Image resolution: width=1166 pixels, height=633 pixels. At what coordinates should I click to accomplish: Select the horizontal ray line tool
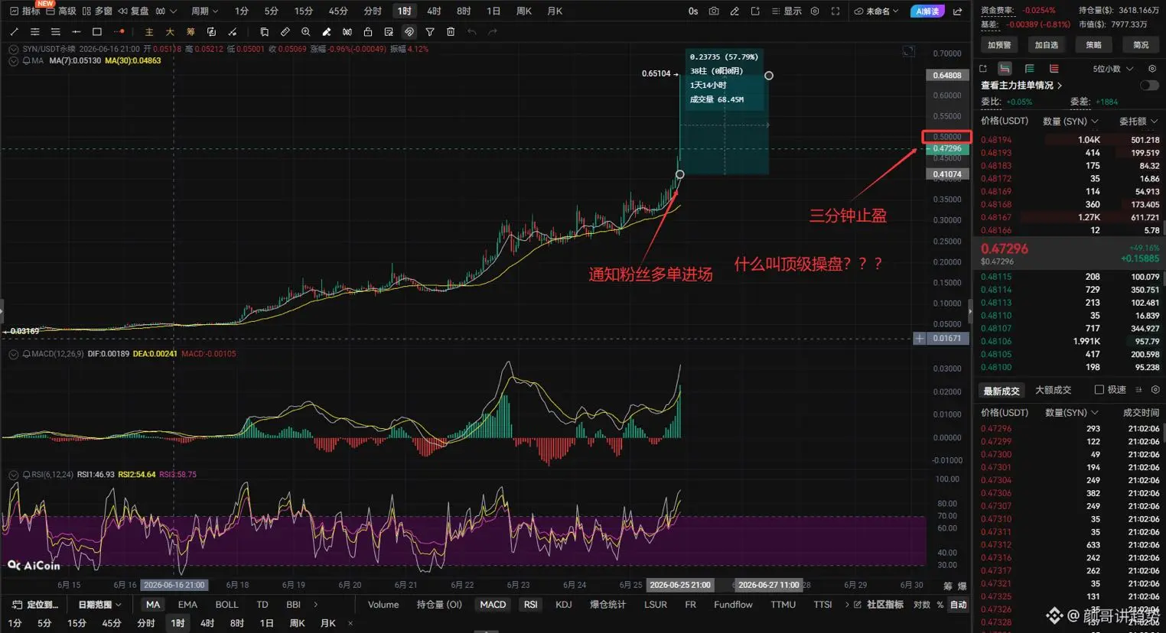76,32
